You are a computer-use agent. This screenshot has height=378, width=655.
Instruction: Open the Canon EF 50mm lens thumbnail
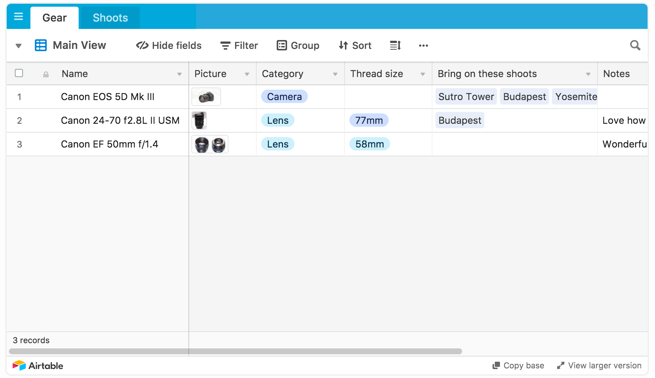pos(210,144)
